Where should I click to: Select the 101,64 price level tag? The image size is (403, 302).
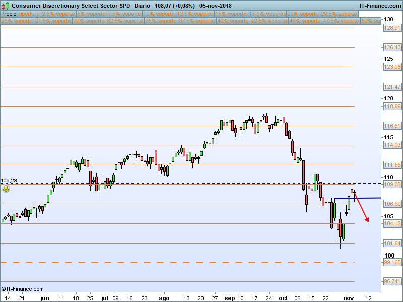(392, 243)
